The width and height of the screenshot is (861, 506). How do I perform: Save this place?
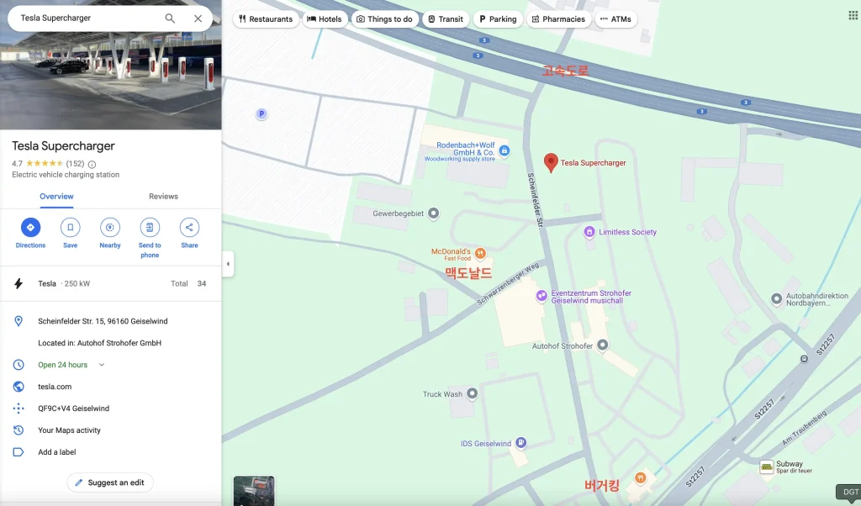(71, 233)
